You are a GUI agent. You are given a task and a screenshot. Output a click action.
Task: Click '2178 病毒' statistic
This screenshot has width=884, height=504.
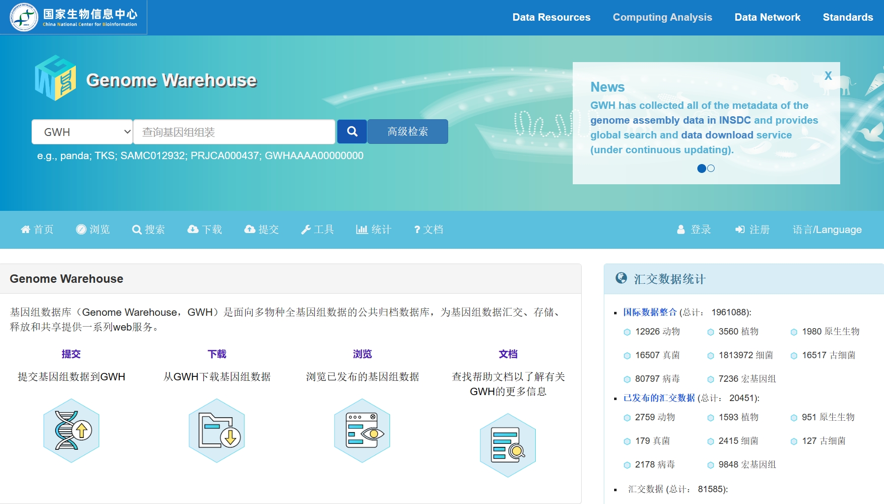[x=655, y=465]
